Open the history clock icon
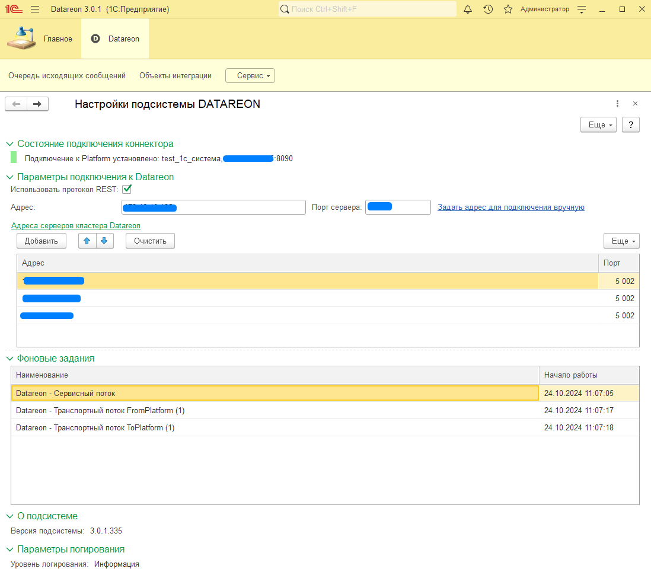The image size is (651, 575). tap(488, 9)
